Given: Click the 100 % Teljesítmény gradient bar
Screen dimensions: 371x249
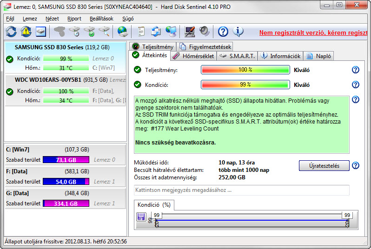Looking at the screenshot, I should [x=245, y=70].
